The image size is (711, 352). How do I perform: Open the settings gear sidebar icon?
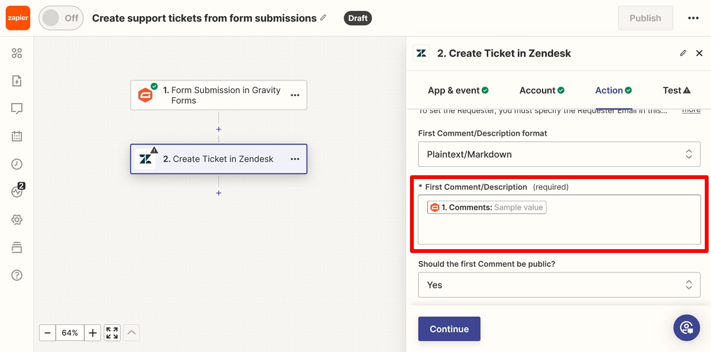(17, 220)
